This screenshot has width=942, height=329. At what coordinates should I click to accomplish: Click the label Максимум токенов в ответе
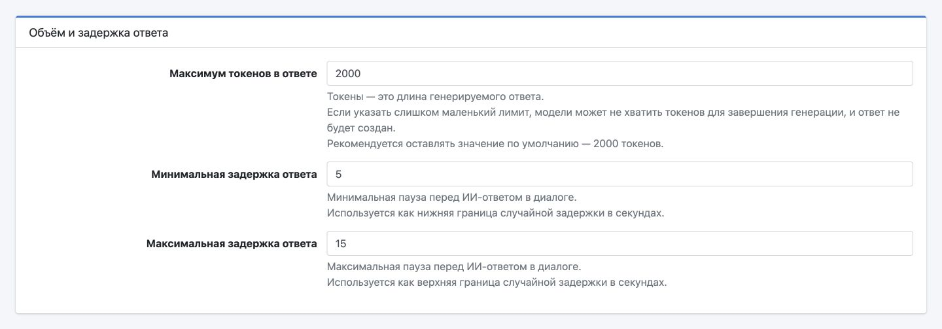243,74
